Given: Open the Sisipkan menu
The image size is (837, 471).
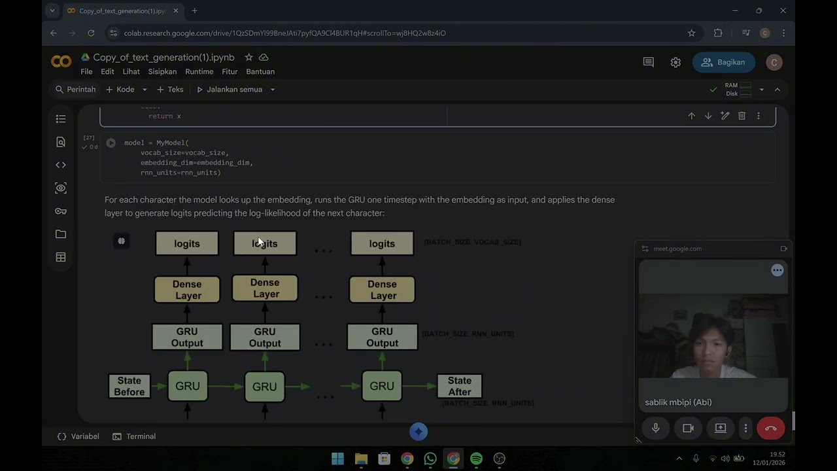Looking at the screenshot, I should [162, 72].
